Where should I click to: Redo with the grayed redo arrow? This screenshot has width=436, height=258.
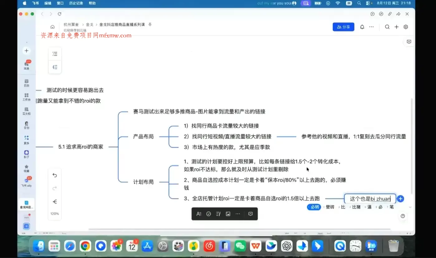tap(55, 188)
